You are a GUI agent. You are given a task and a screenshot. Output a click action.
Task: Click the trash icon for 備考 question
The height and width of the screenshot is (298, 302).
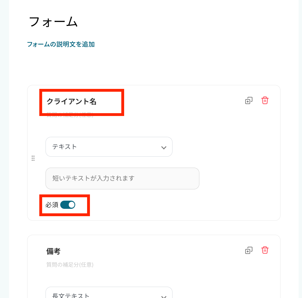click(x=265, y=250)
